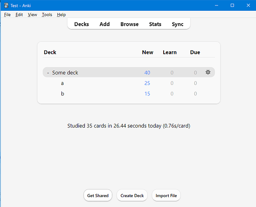The height and width of the screenshot is (207, 256).
Task: Click the Learn column header
Action: click(170, 52)
